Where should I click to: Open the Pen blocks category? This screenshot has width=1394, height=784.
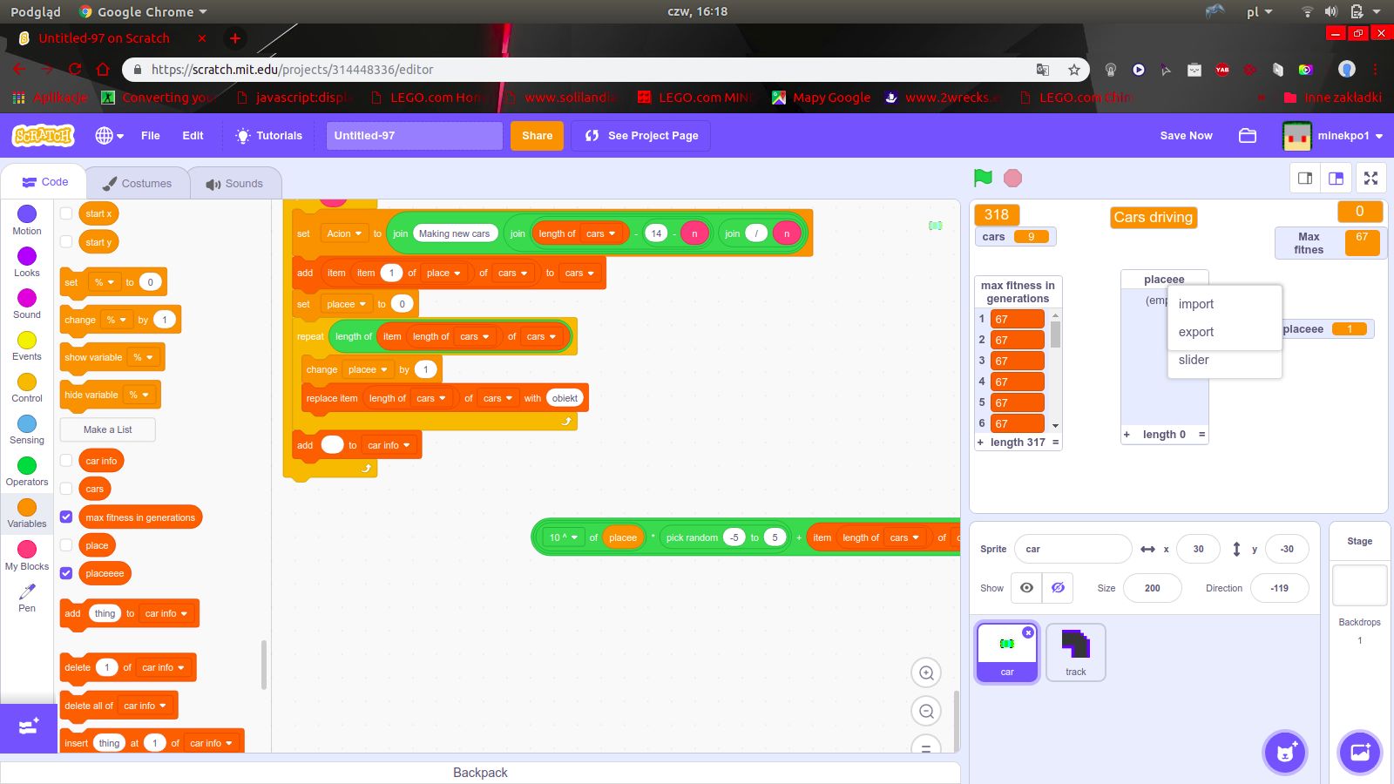tap(27, 597)
